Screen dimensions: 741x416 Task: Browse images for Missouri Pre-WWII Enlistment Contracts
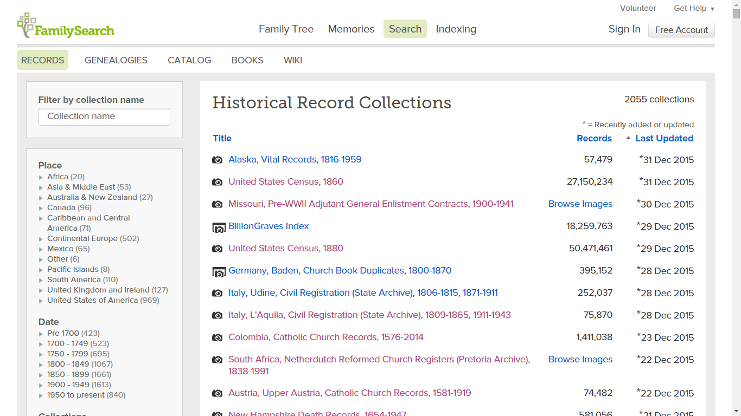tap(580, 204)
